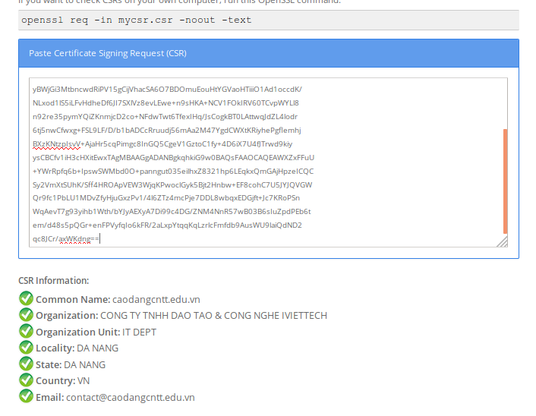Click the CSR line starting with em/d48s5pQGr
536x416 pixels.
pyautogui.click(x=167, y=225)
